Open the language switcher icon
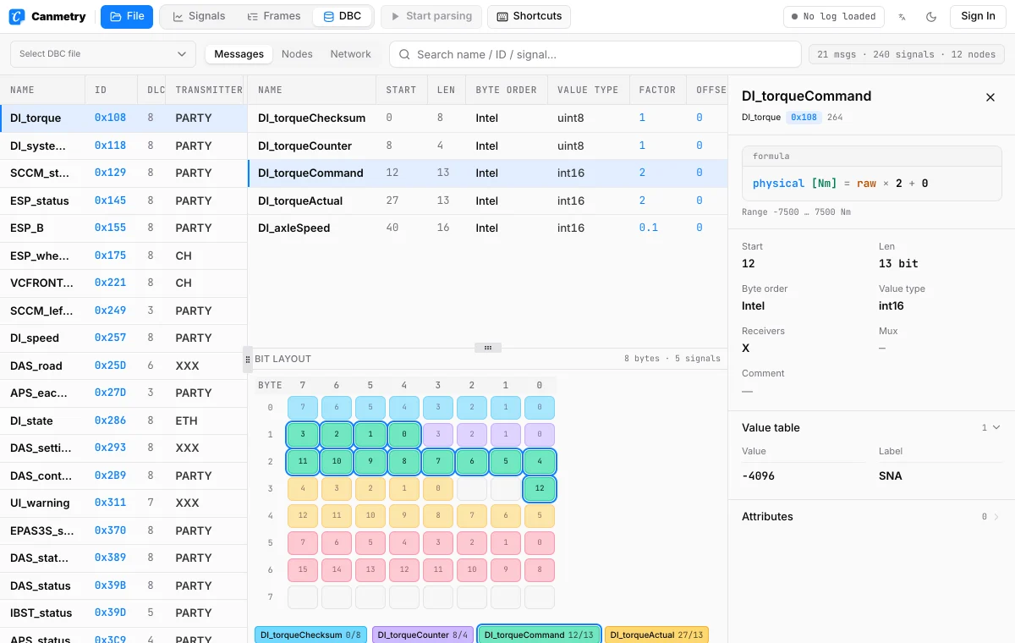Screen dimensions: 1015x643 [x=903, y=16]
